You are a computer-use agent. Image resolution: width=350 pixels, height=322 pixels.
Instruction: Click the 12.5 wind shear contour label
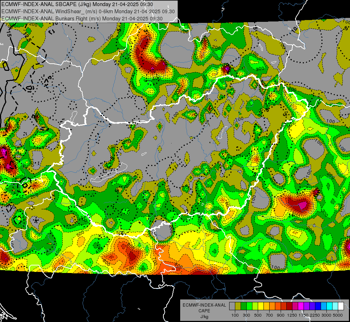click(x=27, y=38)
